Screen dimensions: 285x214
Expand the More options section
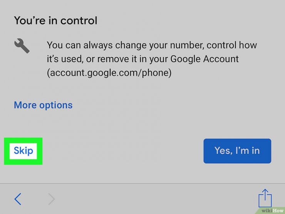(x=43, y=105)
